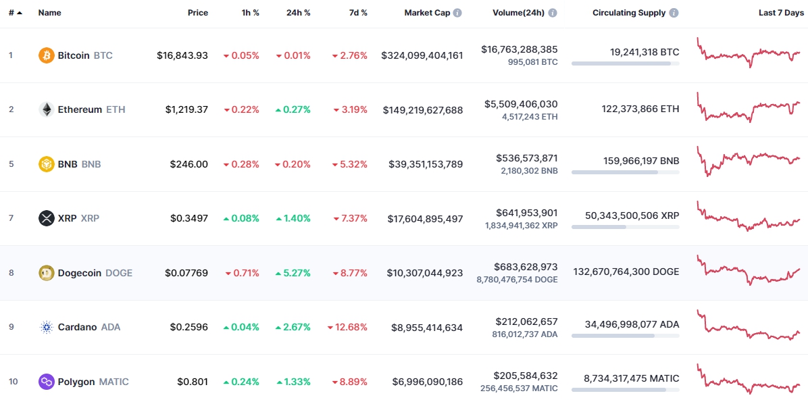This screenshot has width=808, height=404.
Task: Sort the table by Price column
Action: click(198, 13)
